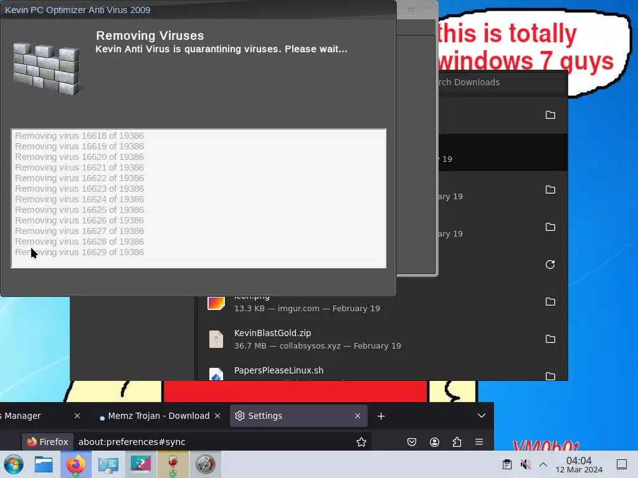Bookmark this page with the star icon

(361, 442)
